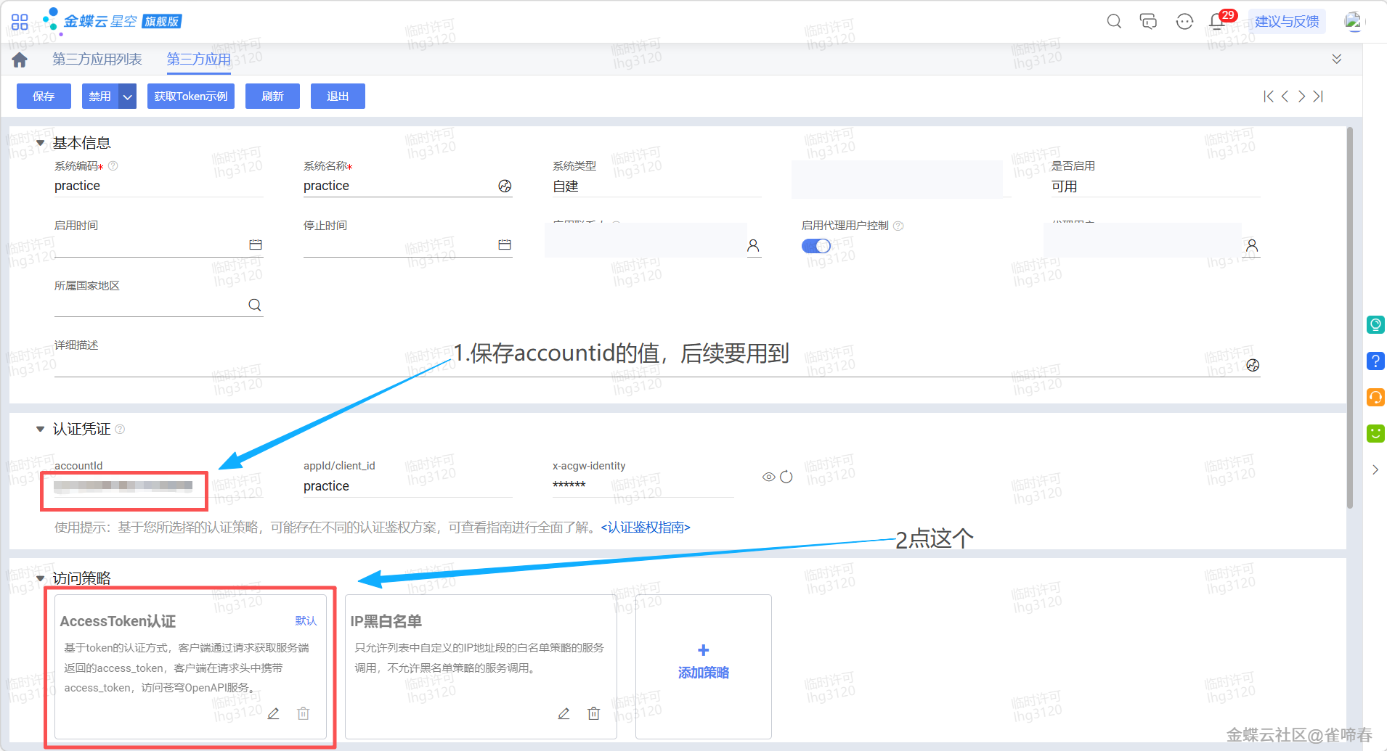Toggle the 启用代理用户控制 switch

click(816, 246)
